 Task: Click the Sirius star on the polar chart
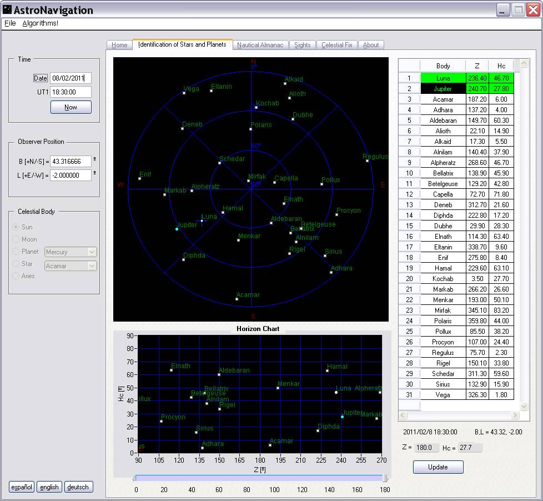(325, 256)
